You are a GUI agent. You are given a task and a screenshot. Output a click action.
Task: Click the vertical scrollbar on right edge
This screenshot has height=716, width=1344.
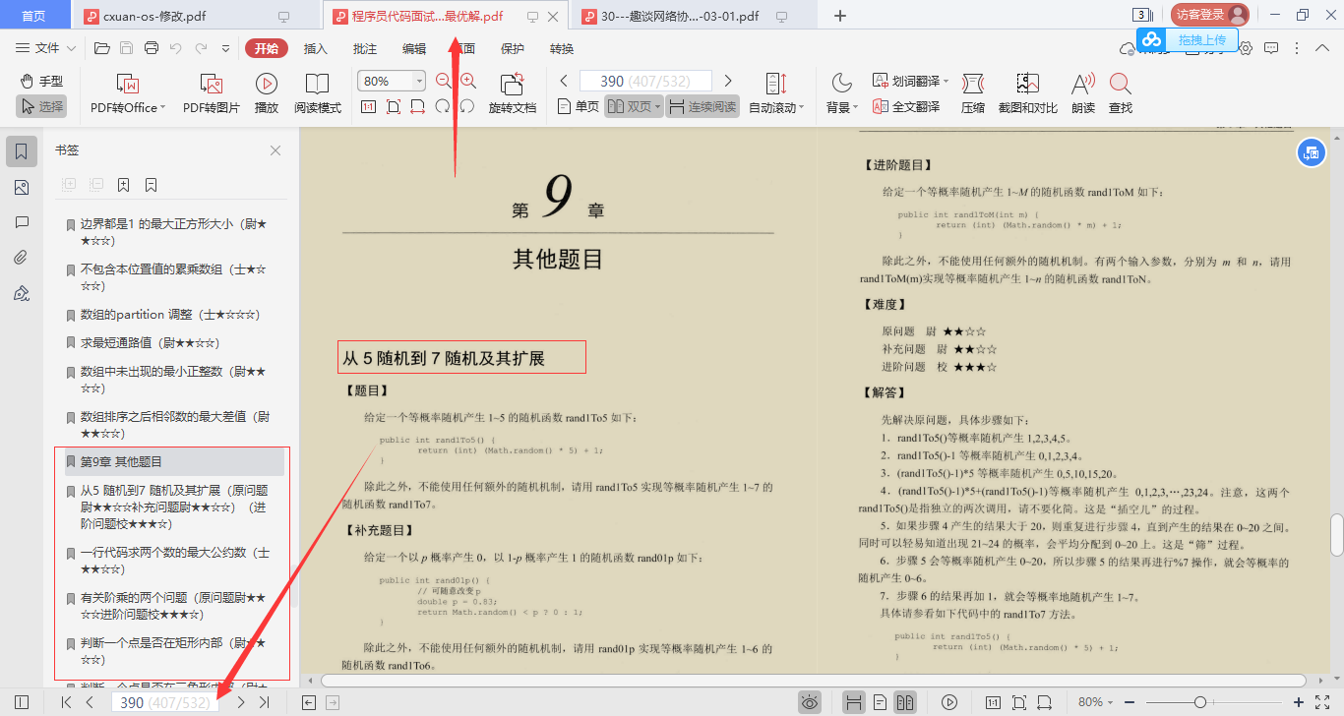(1336, 534)
